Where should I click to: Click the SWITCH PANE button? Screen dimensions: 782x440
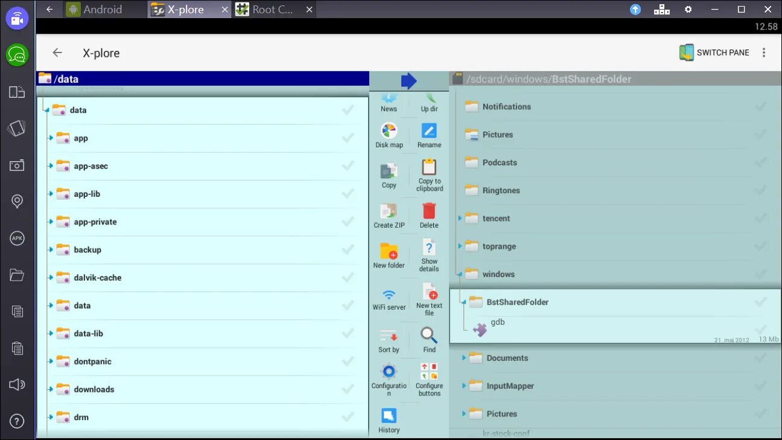coord(714,53)
